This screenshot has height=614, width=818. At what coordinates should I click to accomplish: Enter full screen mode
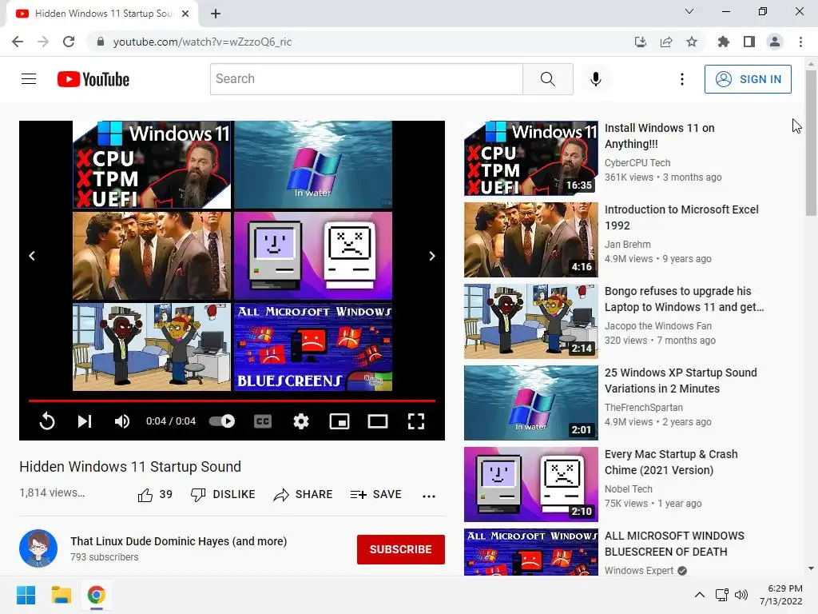[415, 421]
